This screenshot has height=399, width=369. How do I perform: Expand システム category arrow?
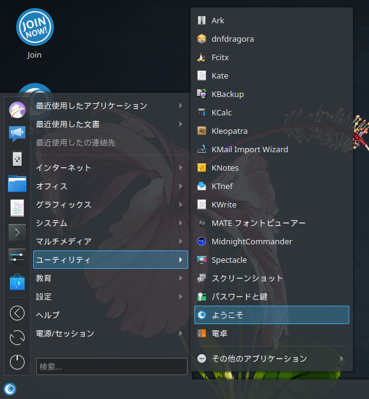(181, 223)
